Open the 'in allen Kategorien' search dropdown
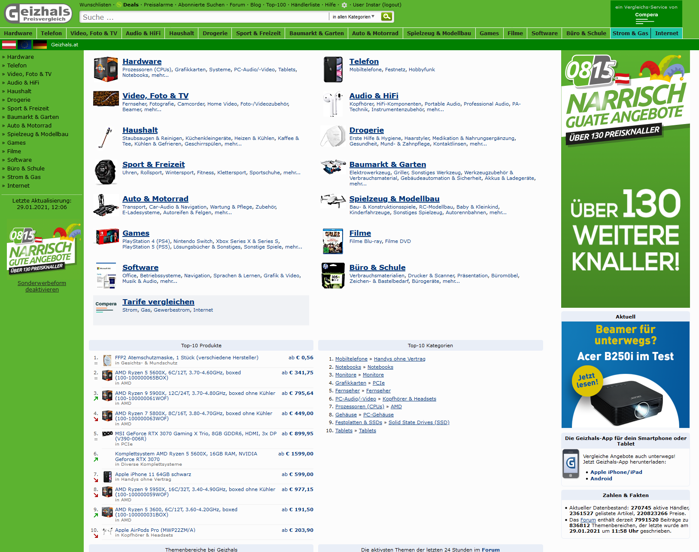This screenshot has width=699, height=552. [353, 17]
